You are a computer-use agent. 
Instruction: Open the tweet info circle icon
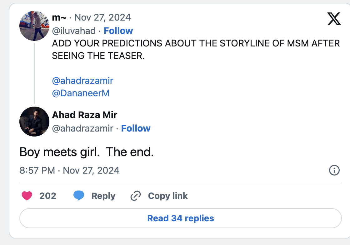point(334,170)
